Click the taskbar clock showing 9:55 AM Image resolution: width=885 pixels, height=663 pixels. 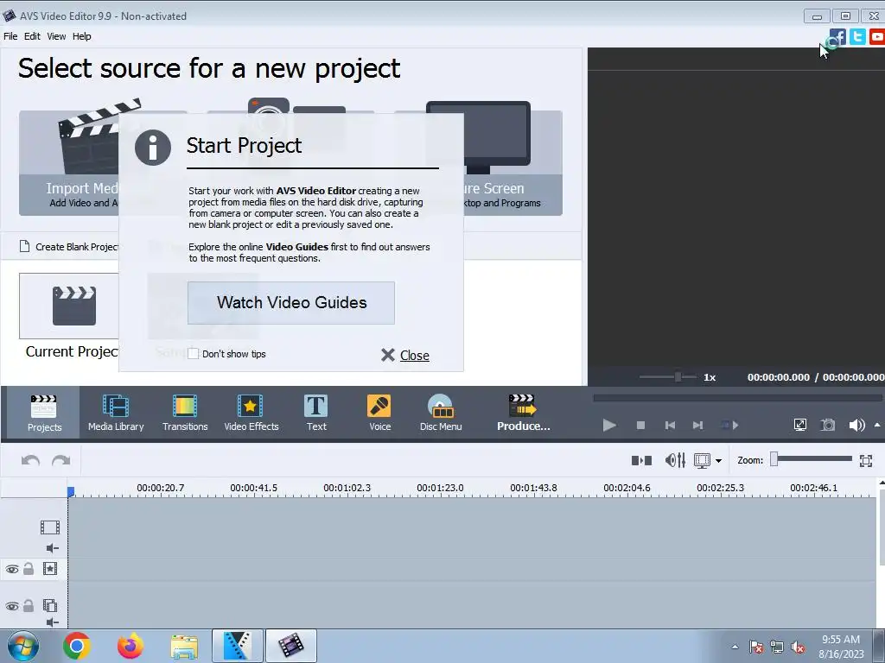[x=841, y=647]
